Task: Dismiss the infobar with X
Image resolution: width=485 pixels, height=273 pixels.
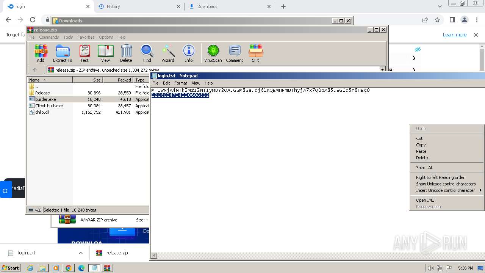Action: [x=476, y=35]
